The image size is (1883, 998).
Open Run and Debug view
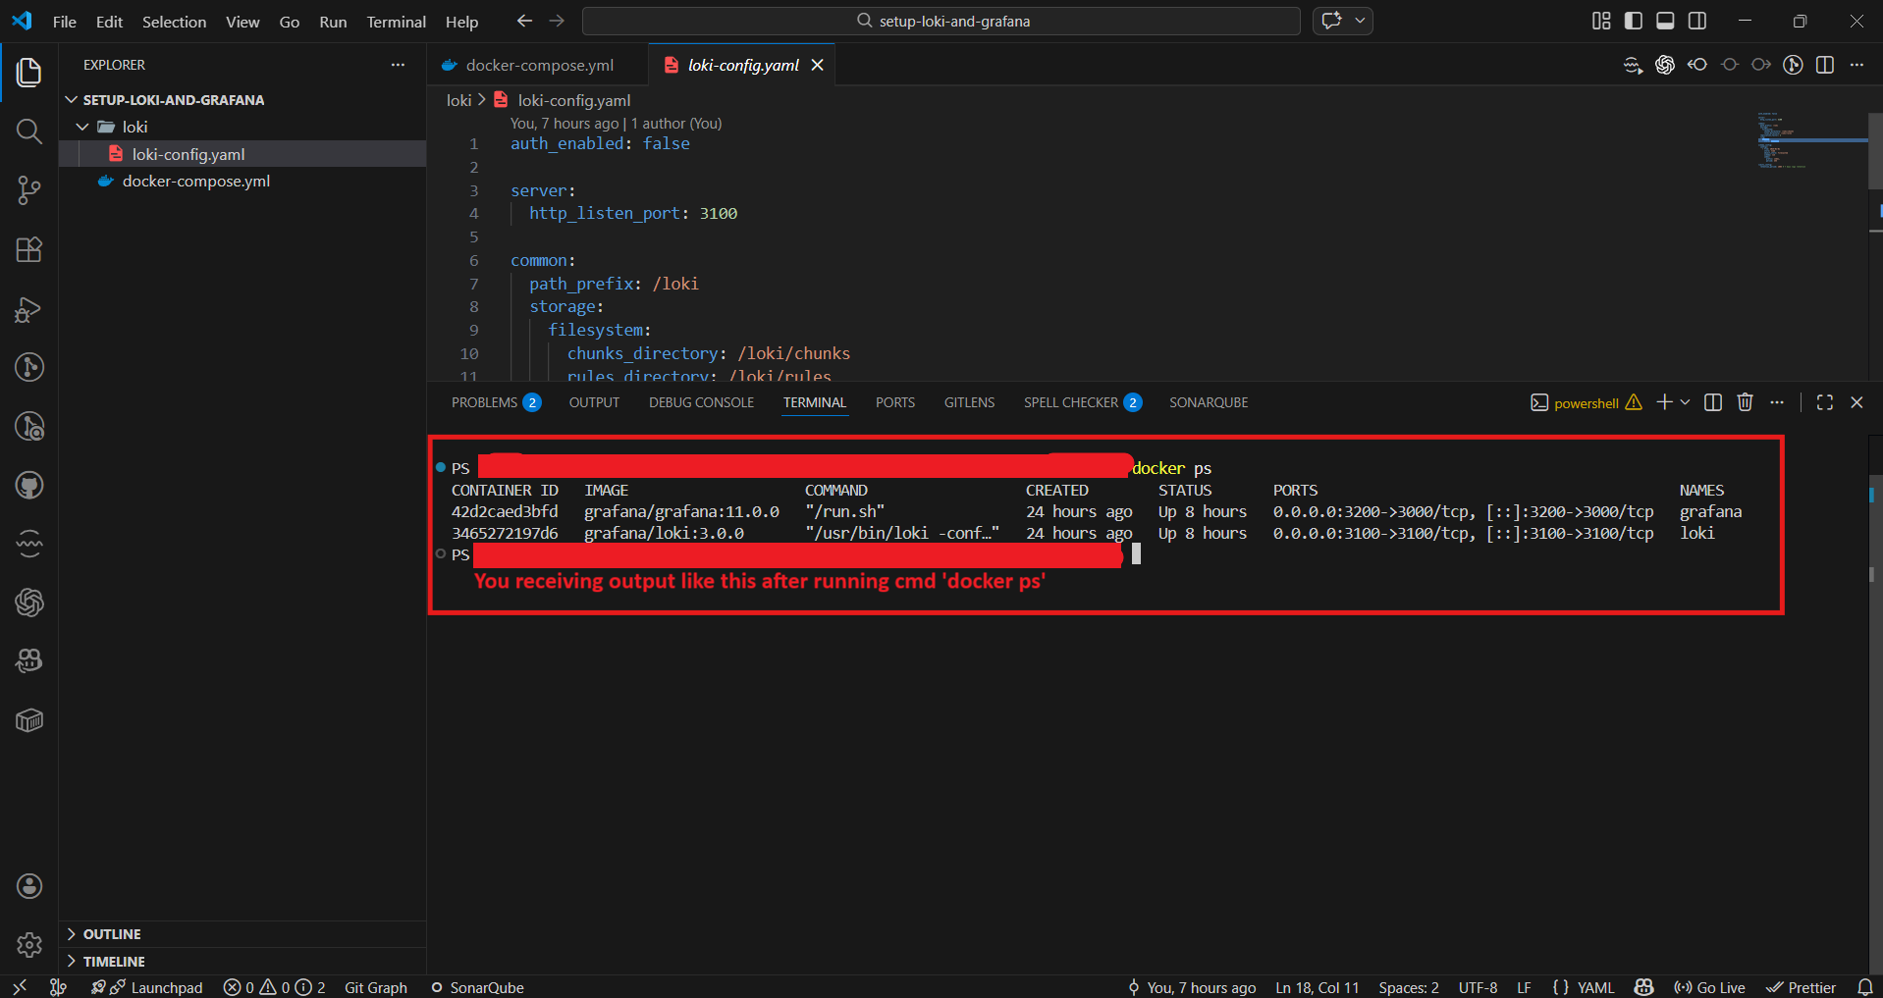(x=29, y=309)
